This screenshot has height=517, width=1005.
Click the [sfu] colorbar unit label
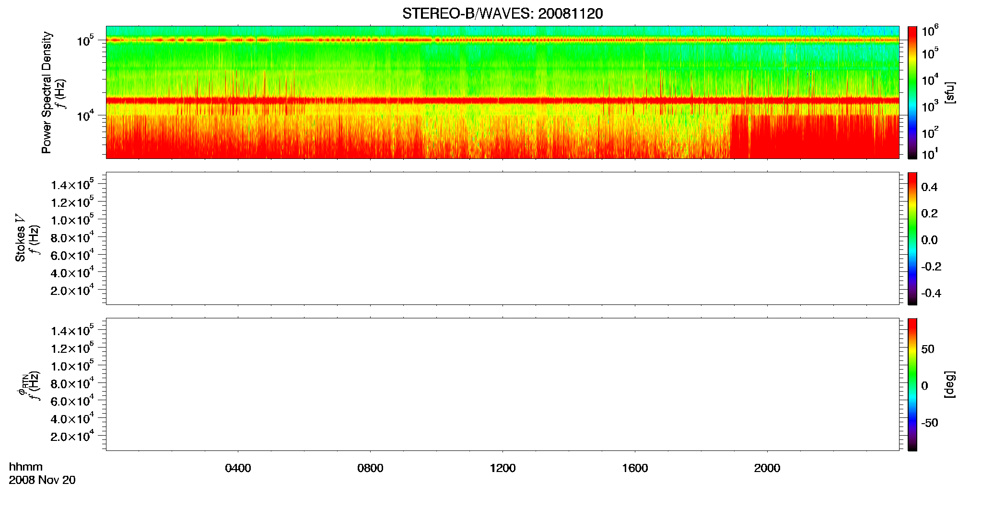coord(949,92)
